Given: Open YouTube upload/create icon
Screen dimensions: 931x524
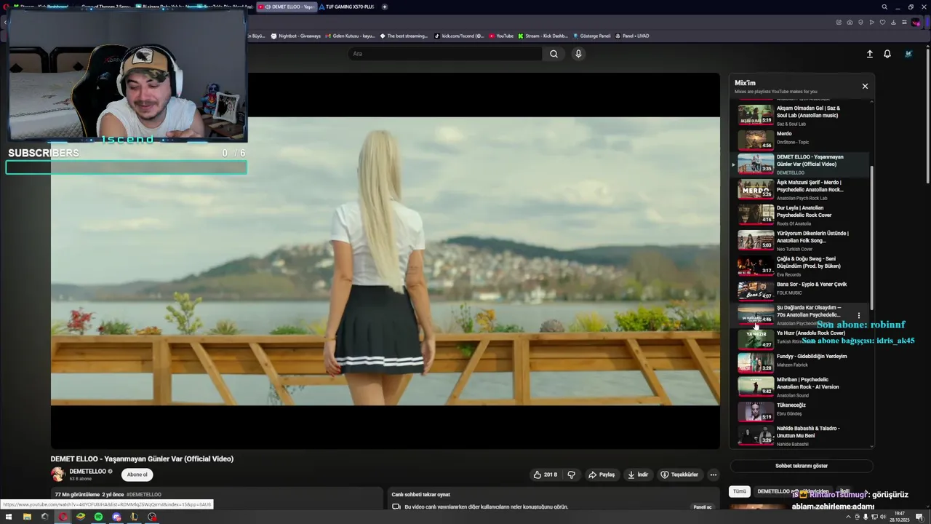Looking at the screenshot, I should (869, 54).
